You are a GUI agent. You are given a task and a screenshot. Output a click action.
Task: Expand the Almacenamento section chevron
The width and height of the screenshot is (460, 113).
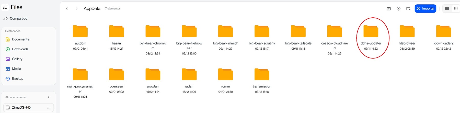(x=48, y=97)
